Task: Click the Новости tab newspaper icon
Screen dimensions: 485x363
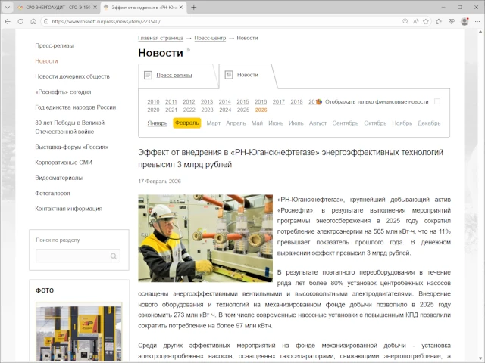Action: [229, 75]
